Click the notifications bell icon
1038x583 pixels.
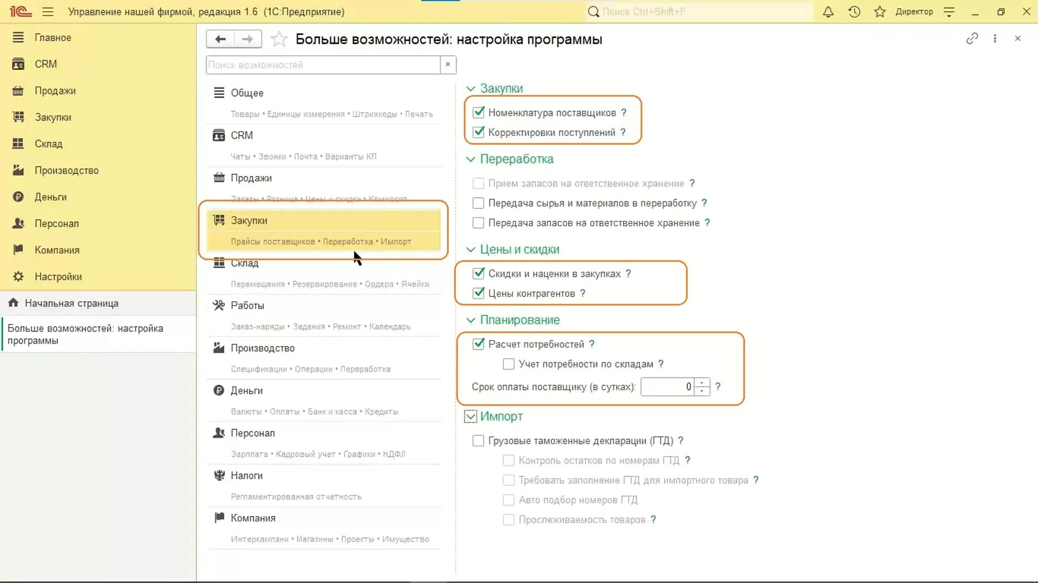point(828,12)
